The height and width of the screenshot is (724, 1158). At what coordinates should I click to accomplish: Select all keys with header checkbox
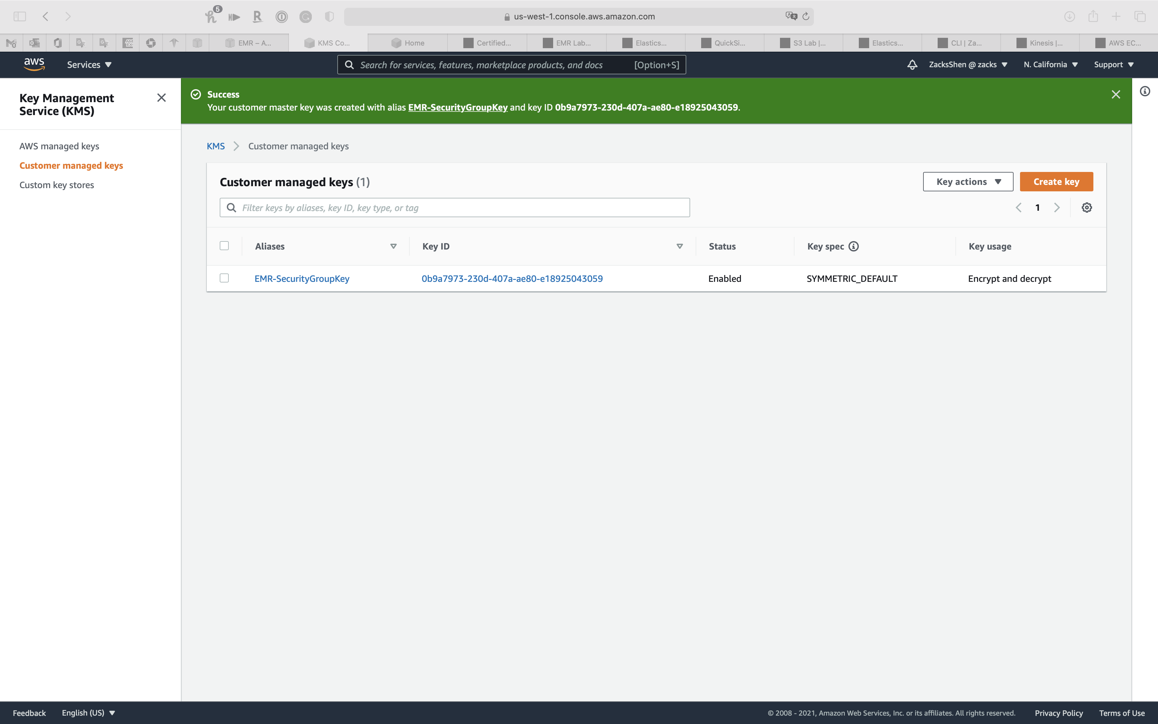click(x=224, y=246)
